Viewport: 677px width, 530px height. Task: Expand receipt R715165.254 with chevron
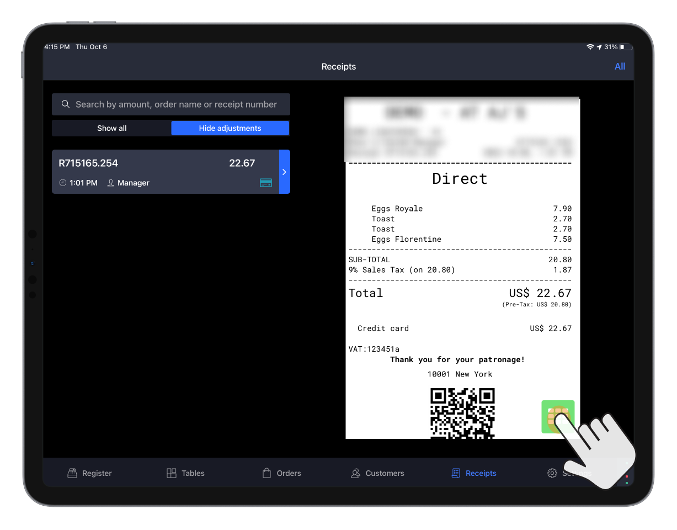pos(284,172)
